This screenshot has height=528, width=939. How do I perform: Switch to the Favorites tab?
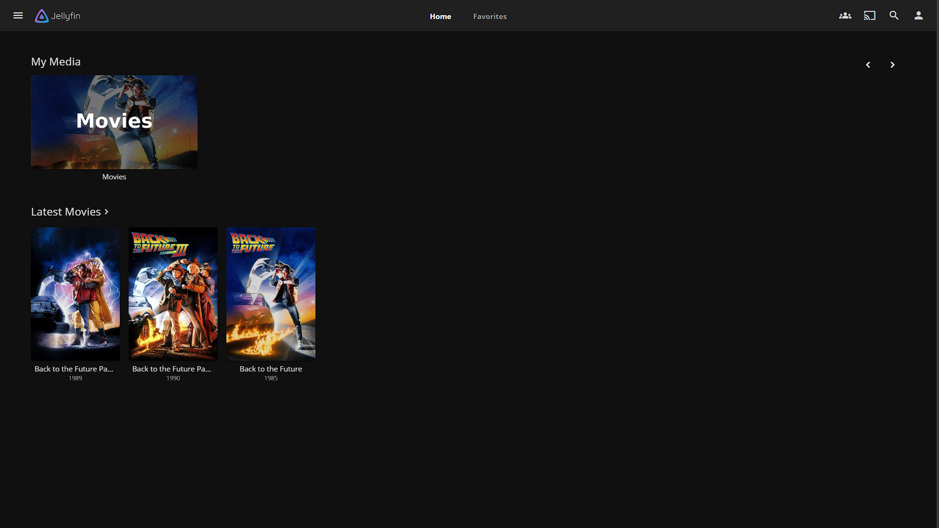click(x=490, y=16)
